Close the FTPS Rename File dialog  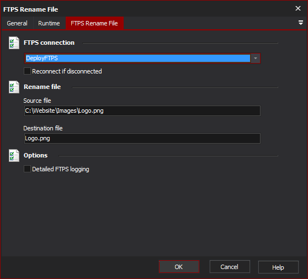(x=298, y=8)
